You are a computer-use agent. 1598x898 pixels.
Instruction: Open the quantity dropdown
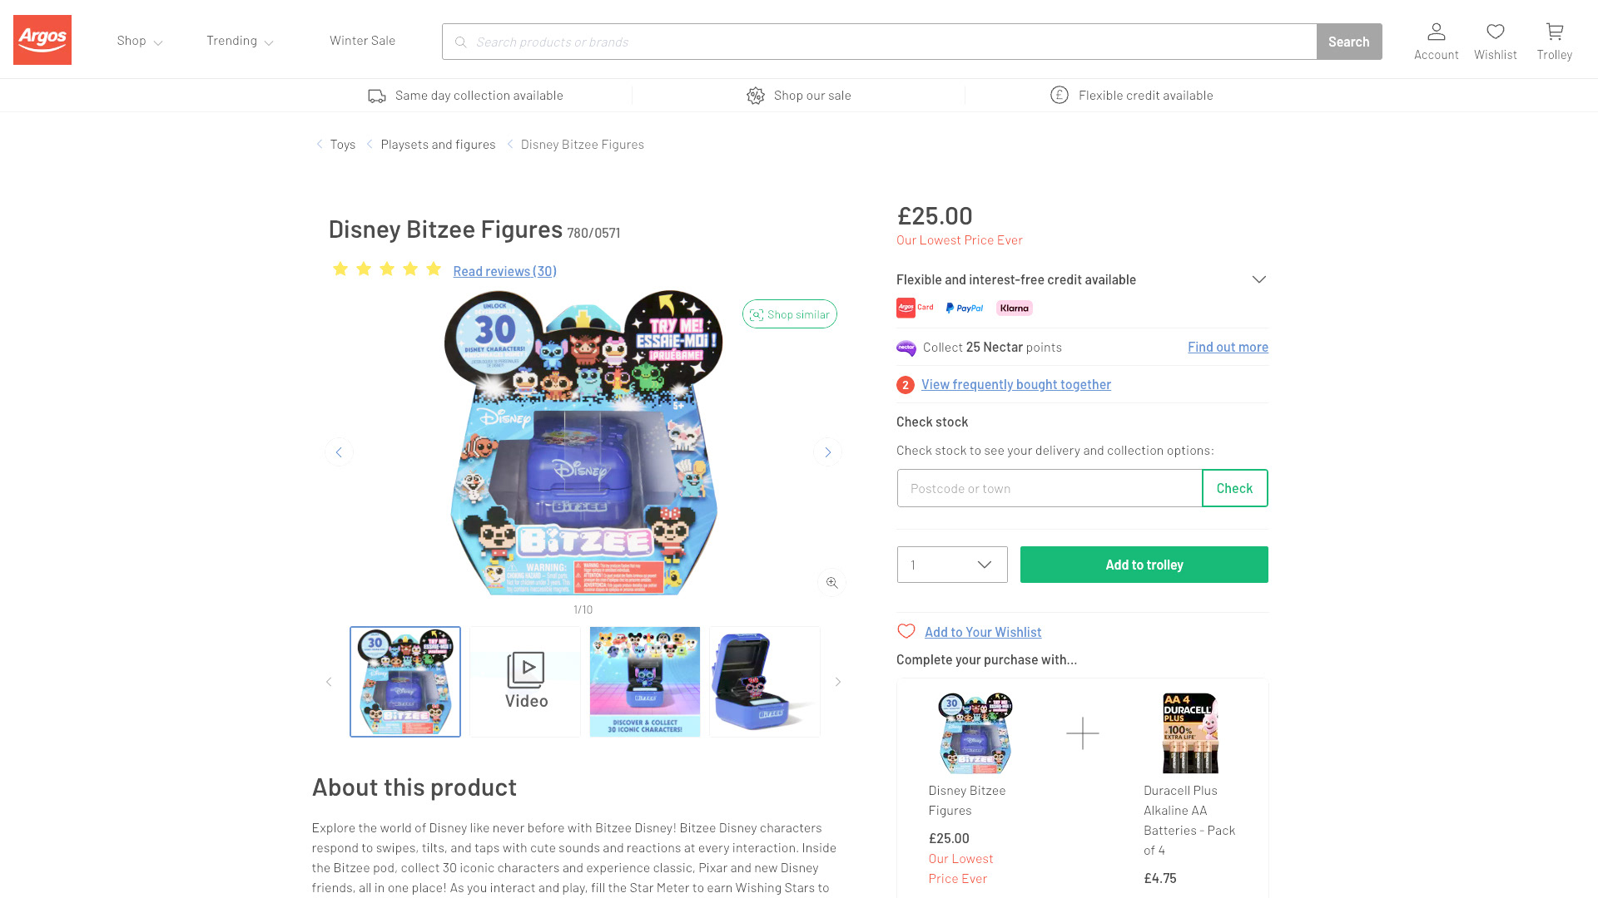(x=952, y=565)
